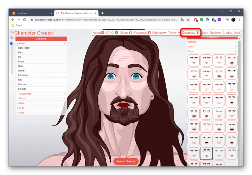Collapse the Items section
The width and height of the screenshot is (252, 175).
coord(212,51)
